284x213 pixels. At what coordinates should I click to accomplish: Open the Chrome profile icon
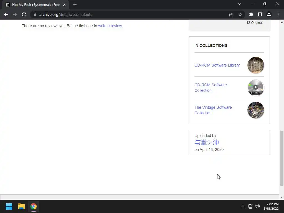point(269,14)
